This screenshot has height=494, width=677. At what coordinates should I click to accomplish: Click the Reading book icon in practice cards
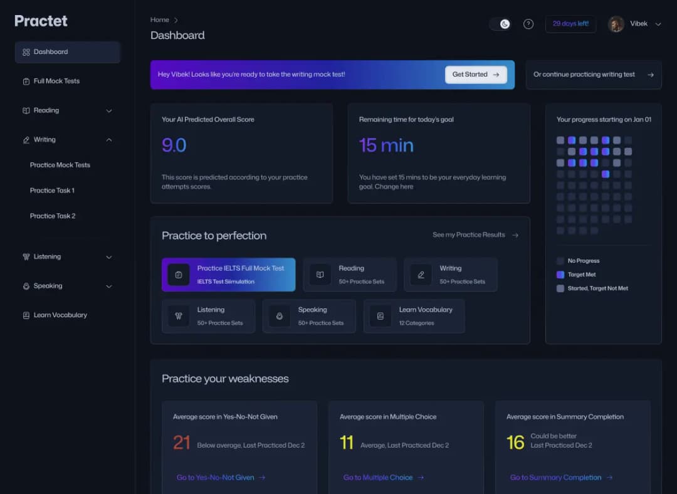[320, 275]
